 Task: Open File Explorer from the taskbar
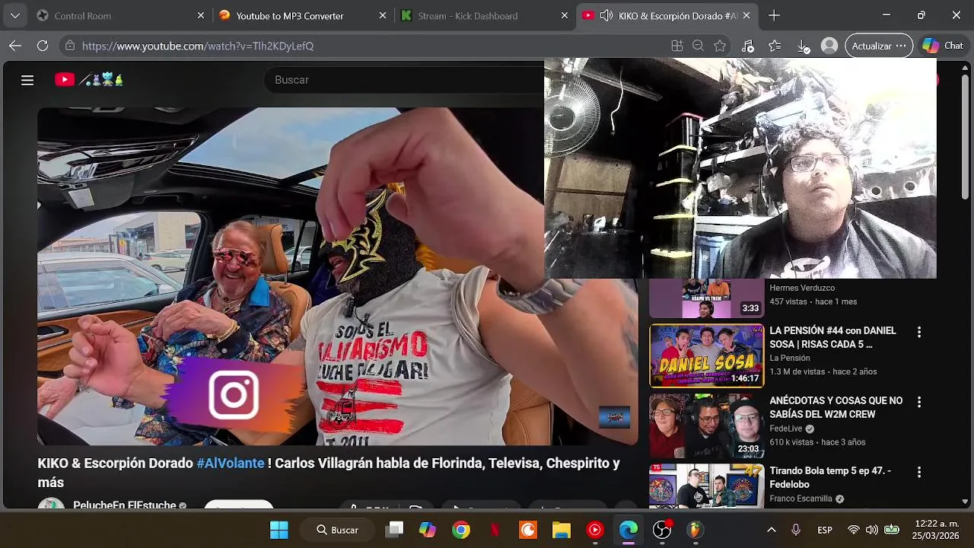pos(562,530)
